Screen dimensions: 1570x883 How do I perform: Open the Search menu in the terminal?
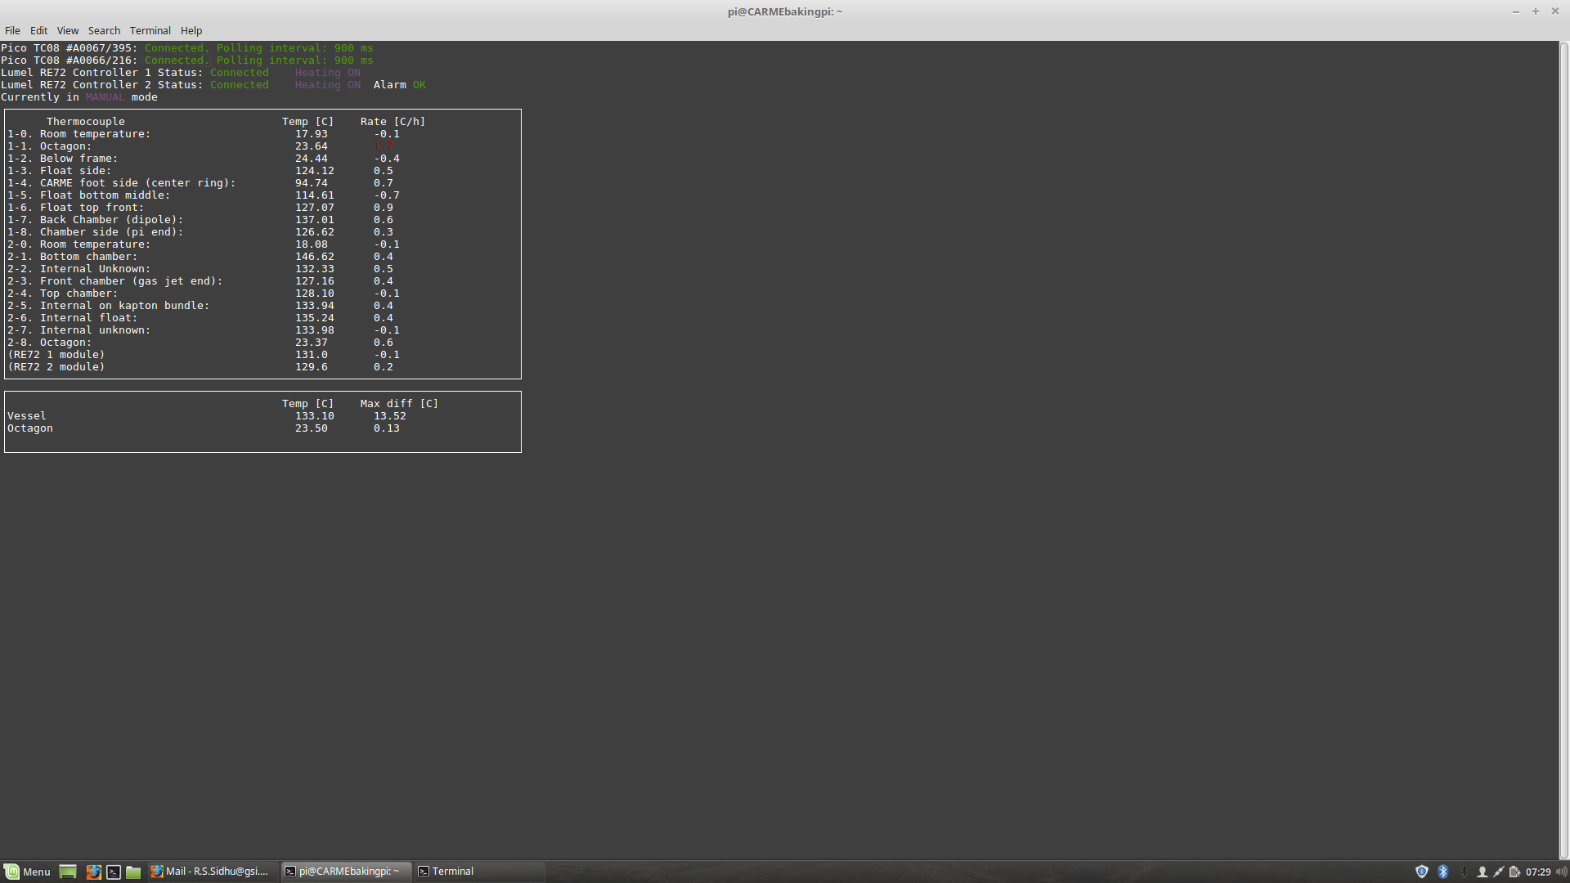[104, 30]
